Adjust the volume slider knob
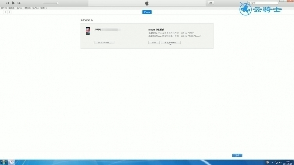This screenshot has height=165, width=294. 58,3
